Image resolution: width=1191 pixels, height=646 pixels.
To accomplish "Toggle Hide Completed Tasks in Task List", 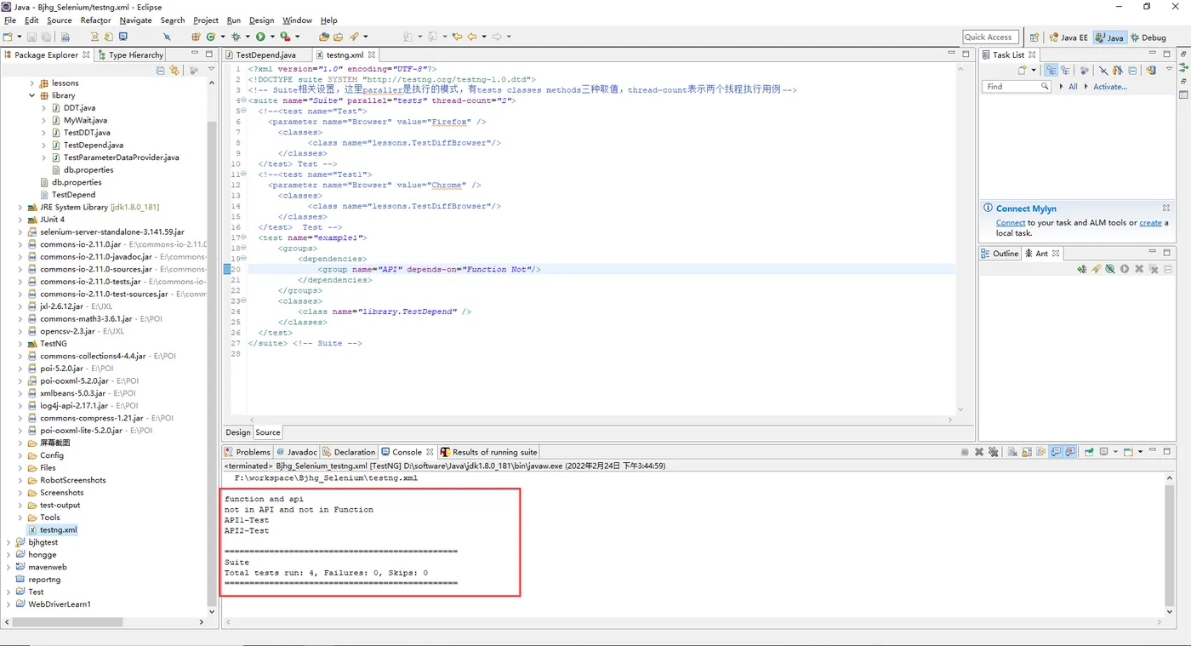I will point(1103,71).
